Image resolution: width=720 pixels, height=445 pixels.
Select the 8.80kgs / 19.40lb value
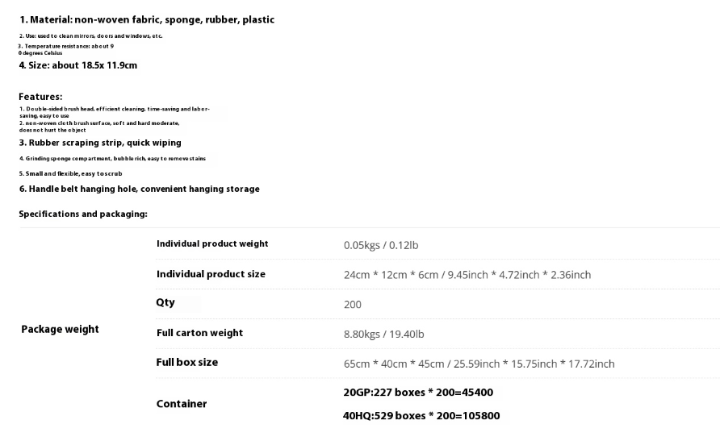[384, 334]
